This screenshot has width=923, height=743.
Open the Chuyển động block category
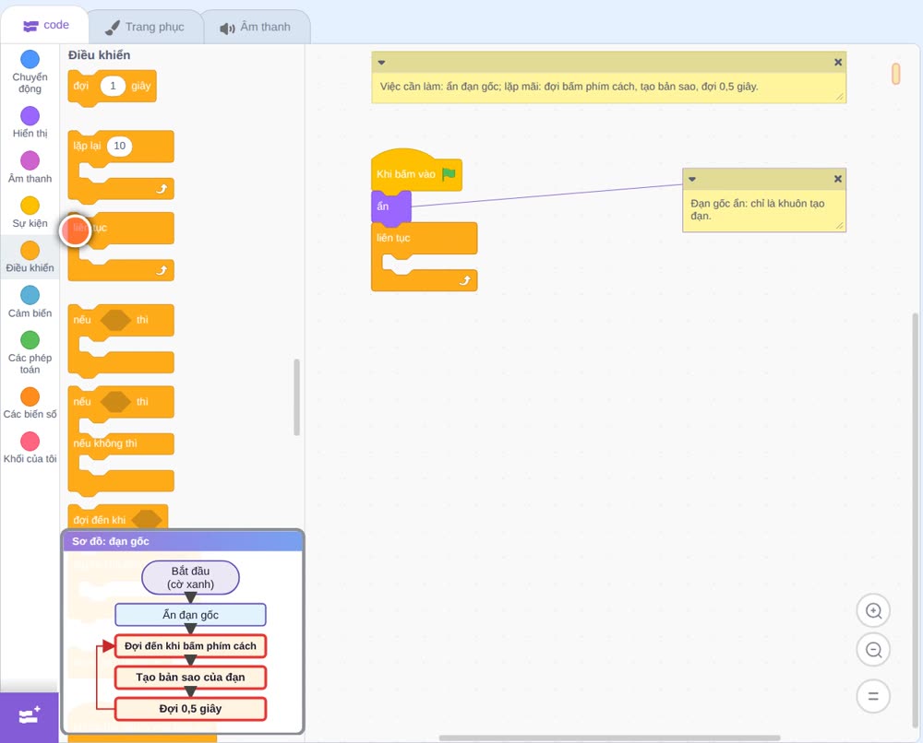point(30,72)
